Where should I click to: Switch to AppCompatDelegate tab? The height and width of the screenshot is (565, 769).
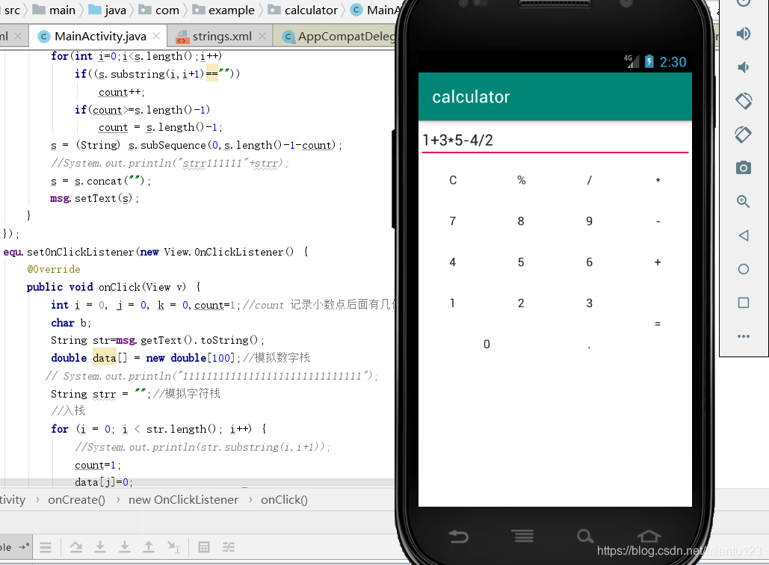click(x=339, y=37)
